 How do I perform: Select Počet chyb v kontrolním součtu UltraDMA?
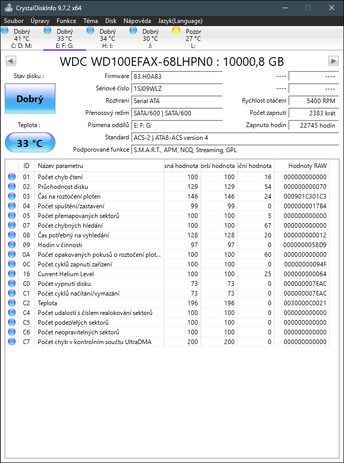pyautogui.click(x=95, y=342)
